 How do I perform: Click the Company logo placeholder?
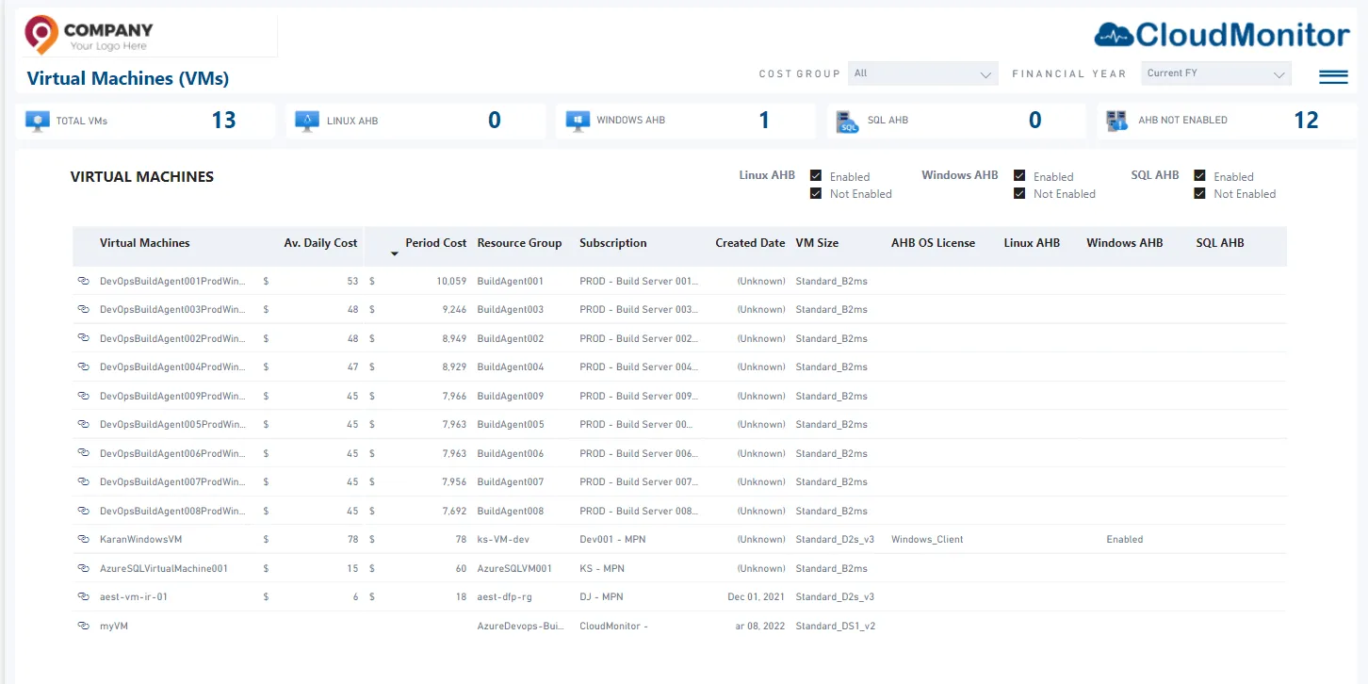[x=89, y=35]
